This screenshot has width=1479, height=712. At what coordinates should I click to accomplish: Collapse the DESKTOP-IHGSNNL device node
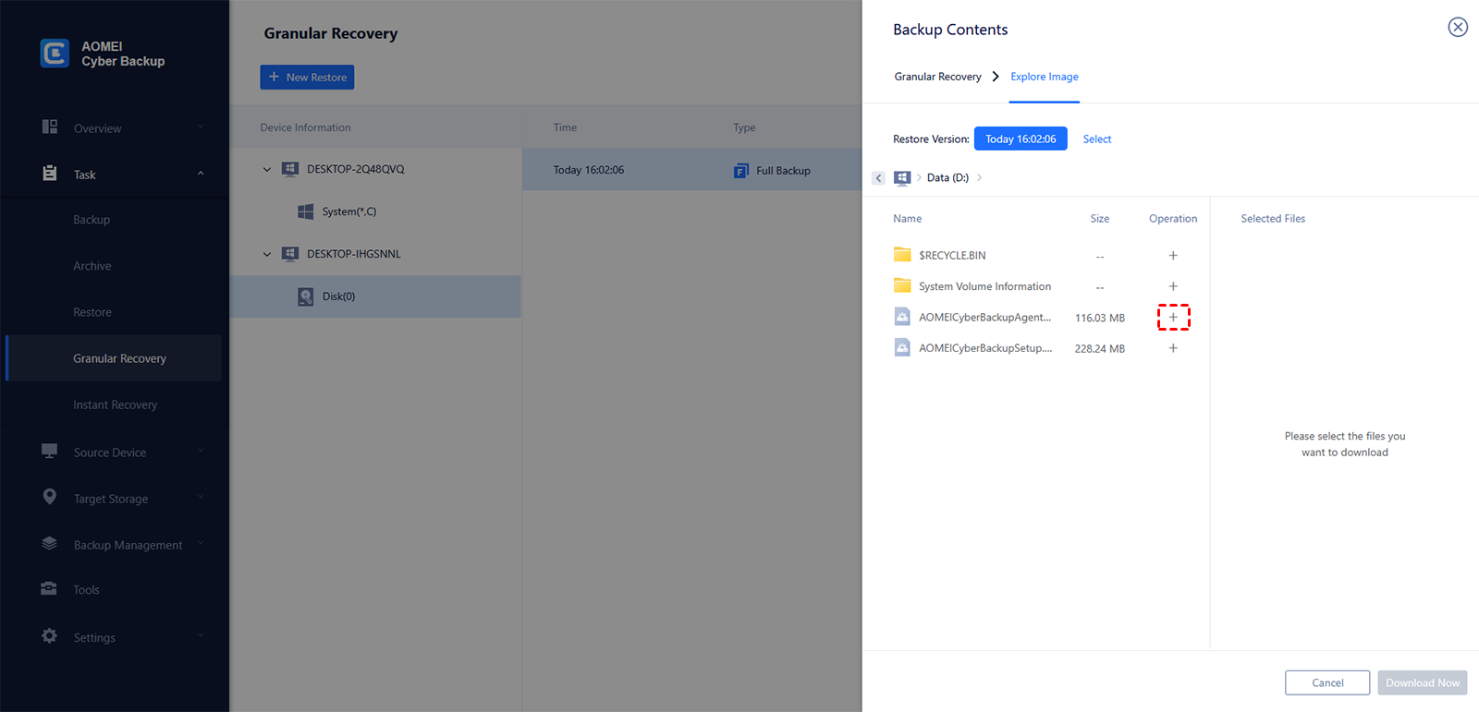pyautogui.click(x=267, y=254)
